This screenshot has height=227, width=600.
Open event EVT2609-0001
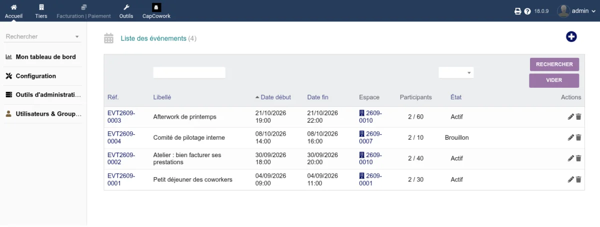click(121, 180)
